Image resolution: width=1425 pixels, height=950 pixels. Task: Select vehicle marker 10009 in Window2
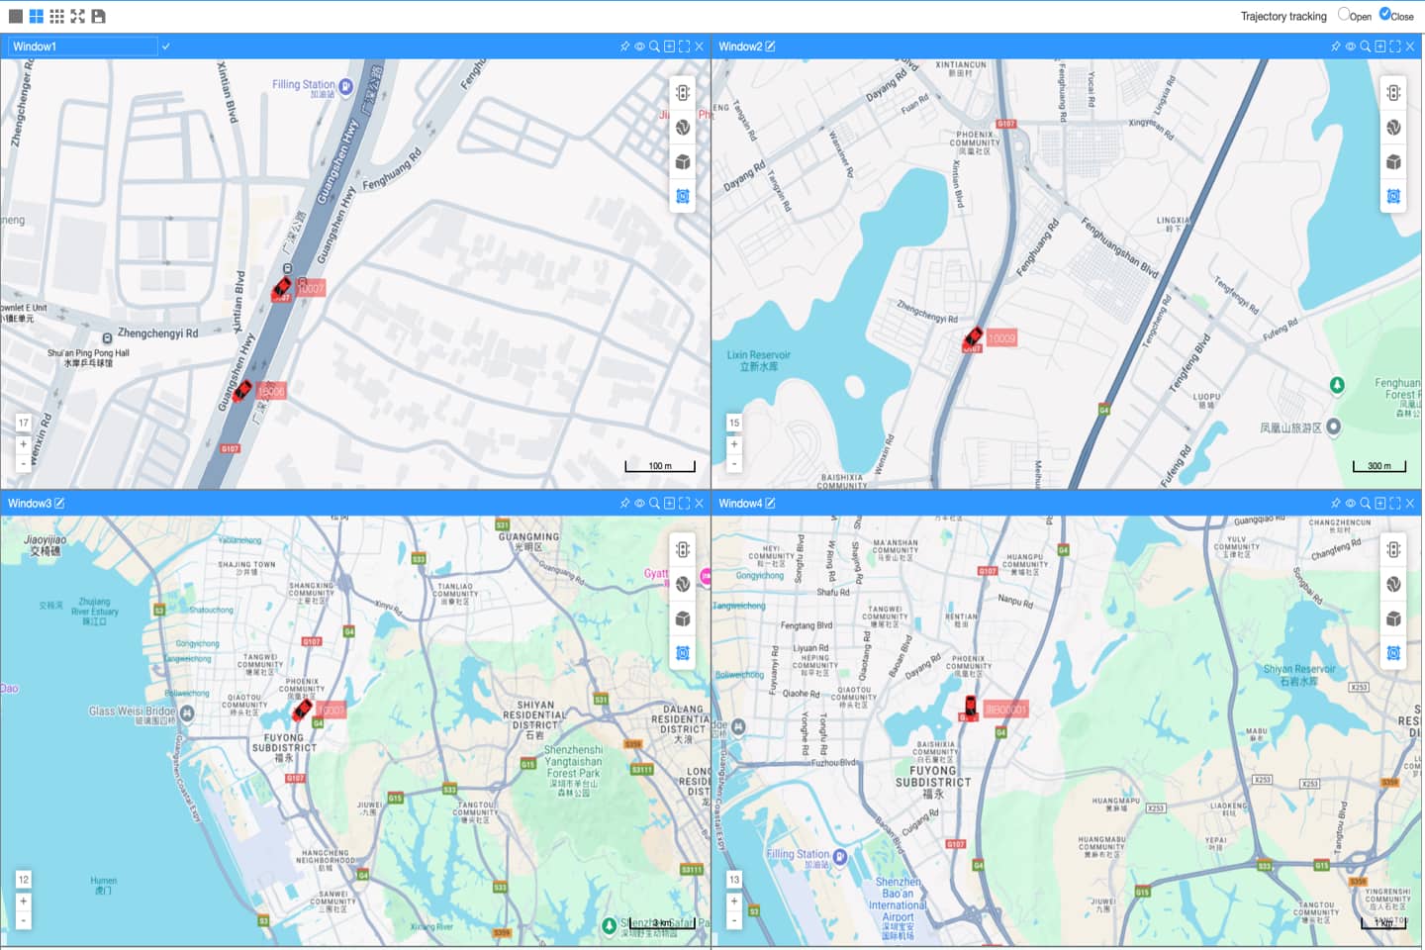click(x=974, y=339)
